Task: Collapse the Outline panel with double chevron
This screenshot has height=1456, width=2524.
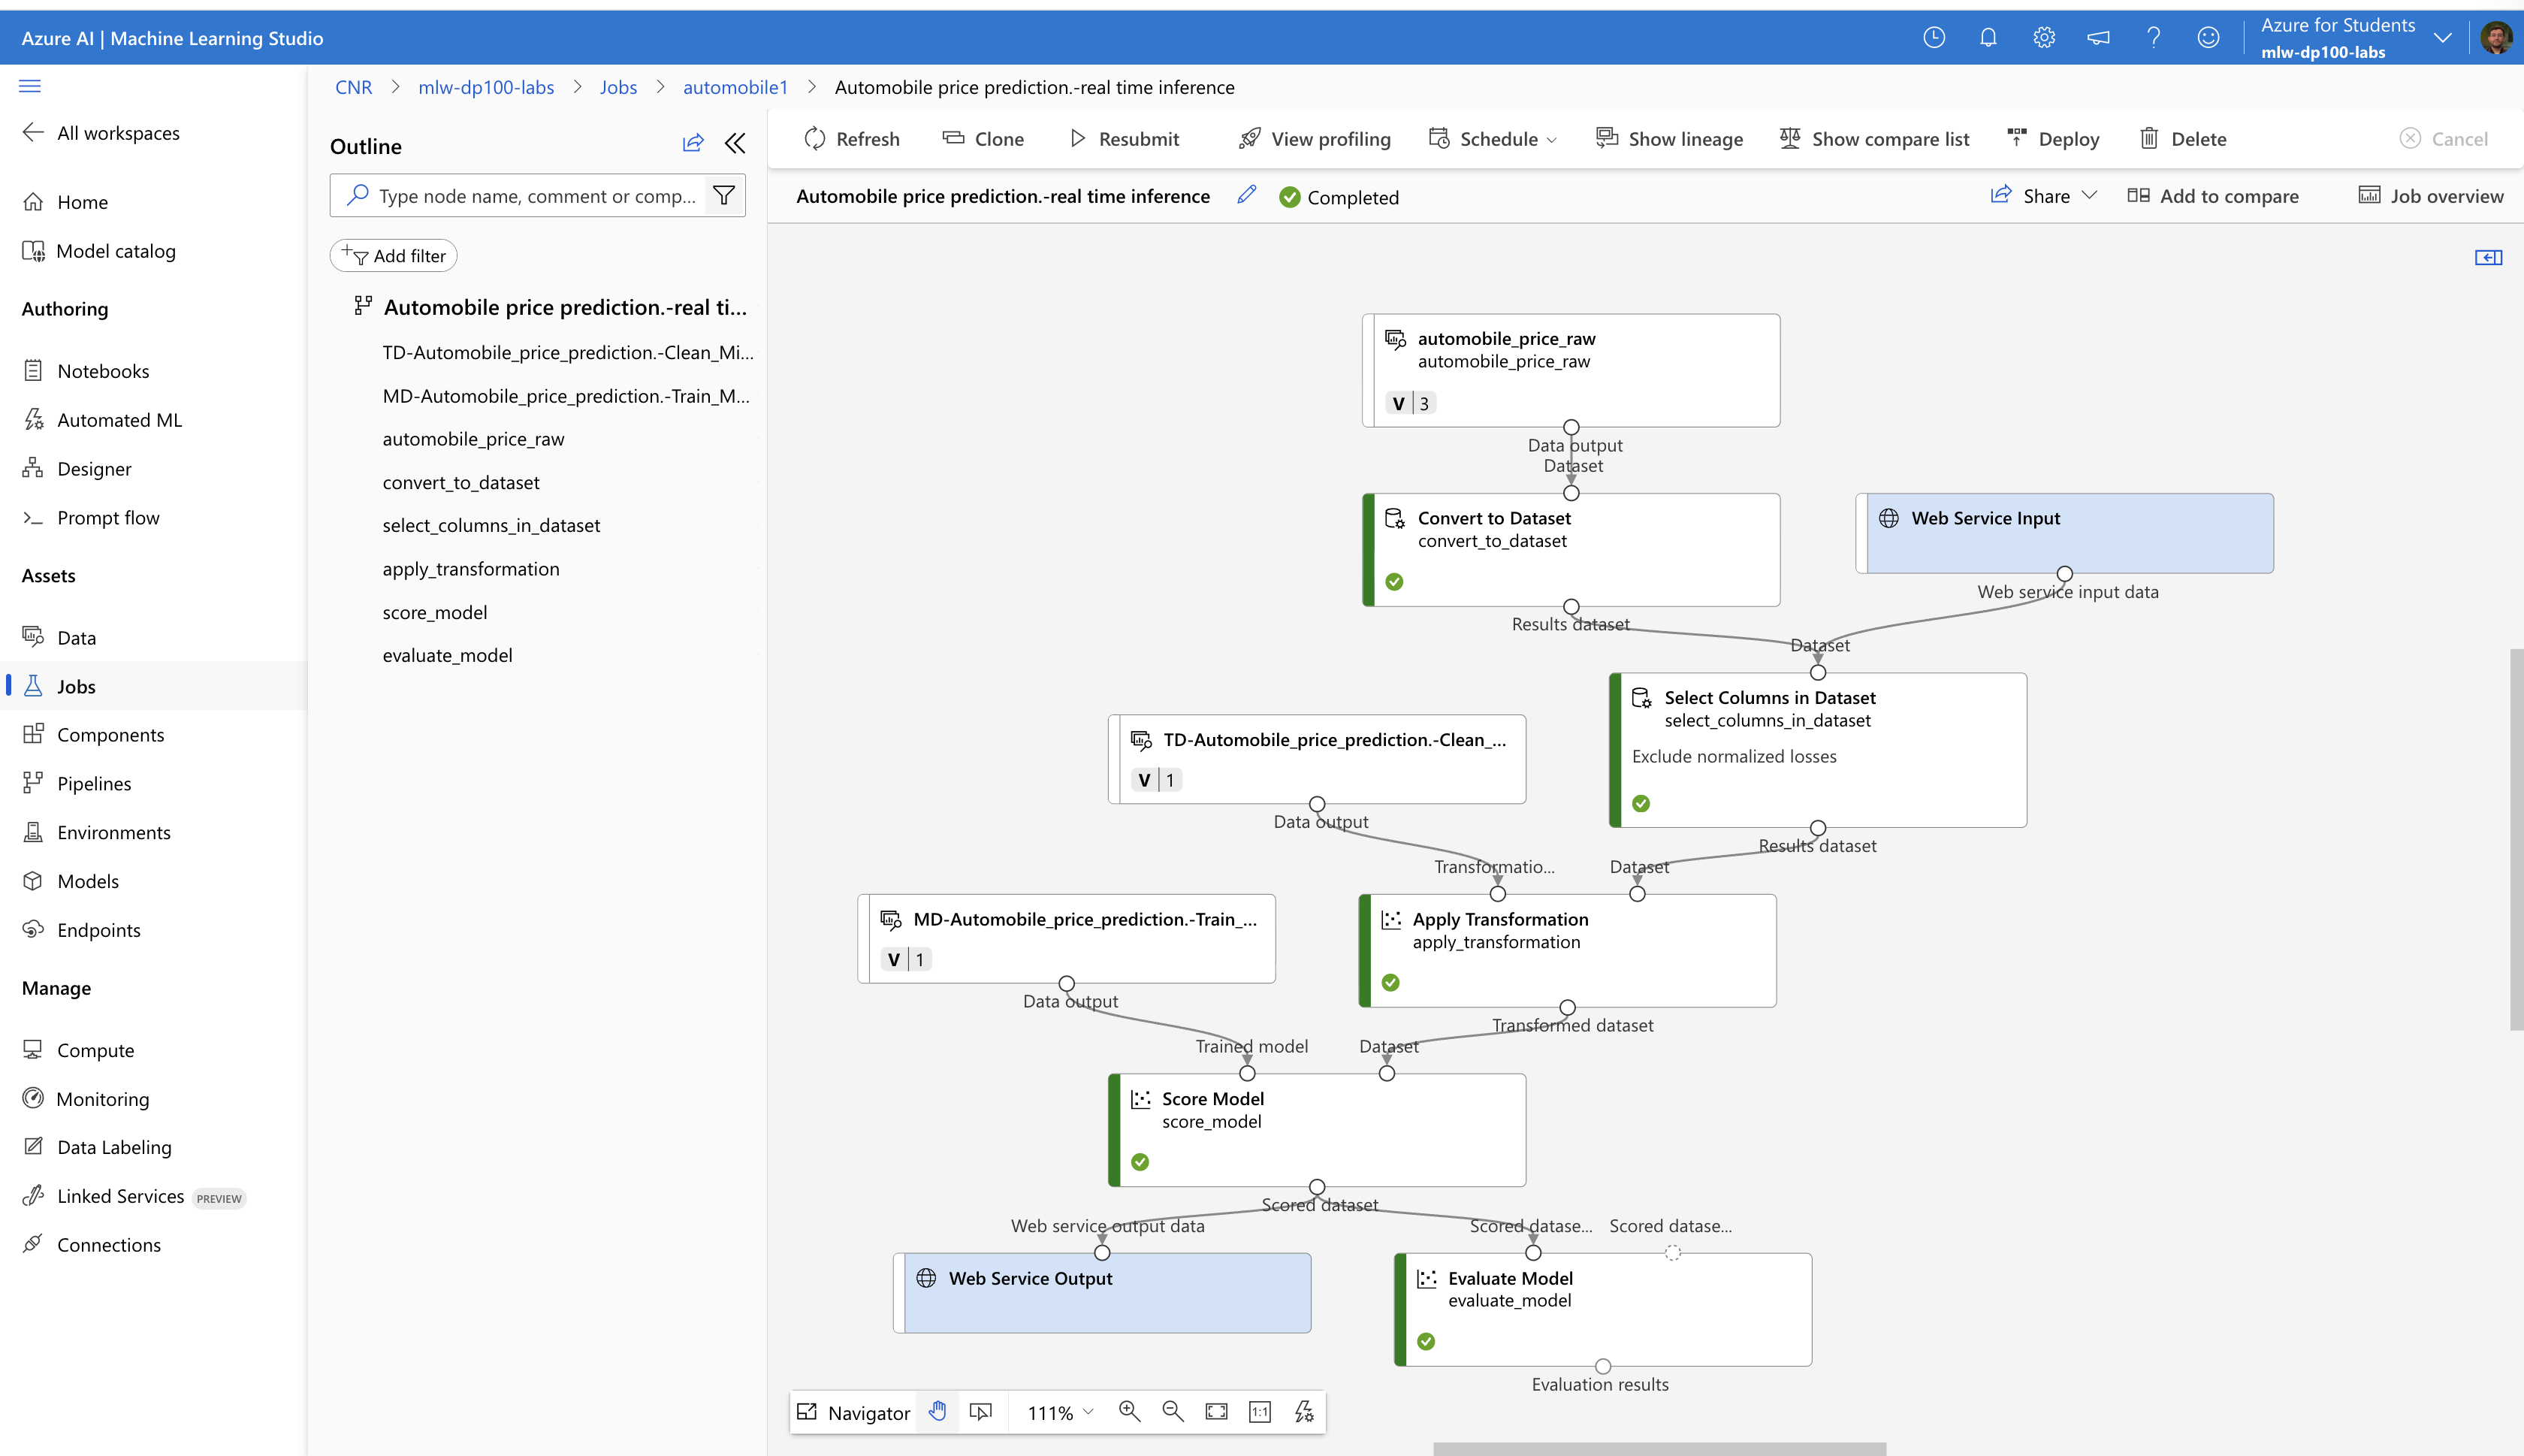Action: tap(735, 144)
